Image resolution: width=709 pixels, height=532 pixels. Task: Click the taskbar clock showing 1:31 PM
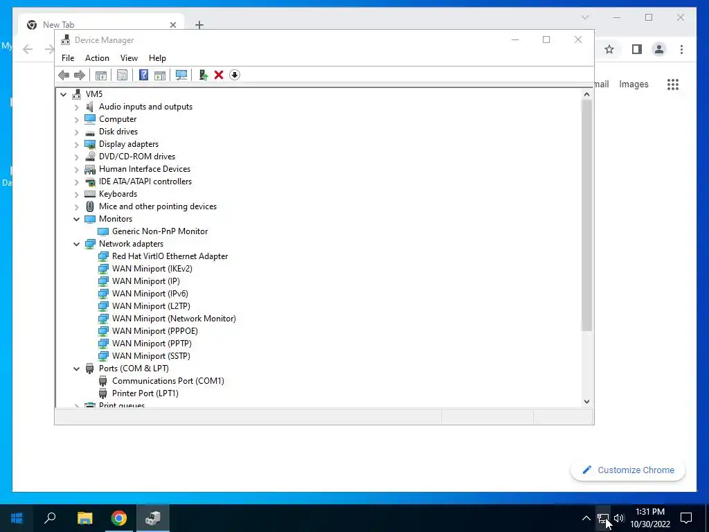[x=650, y=518]
